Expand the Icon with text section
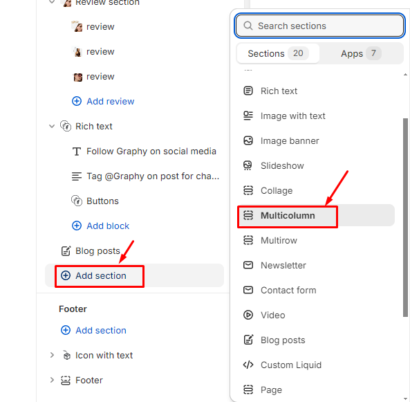 pos(52,355)
